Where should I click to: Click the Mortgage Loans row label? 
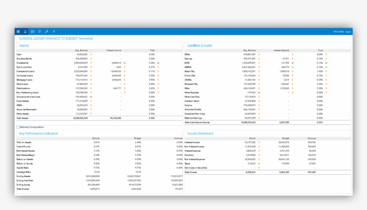(x=24, y=80)
